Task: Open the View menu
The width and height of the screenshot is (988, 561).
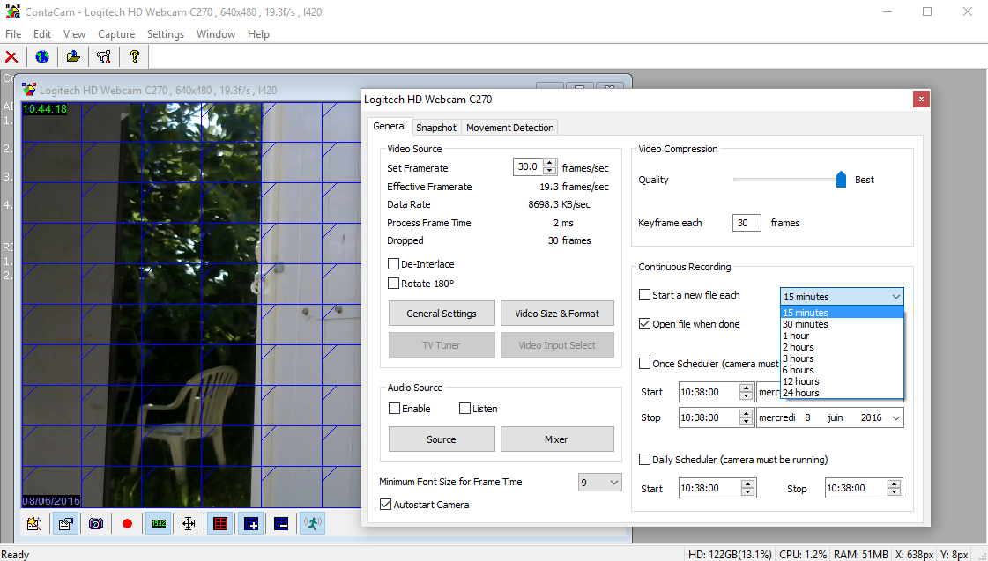Action: (74, 34)
